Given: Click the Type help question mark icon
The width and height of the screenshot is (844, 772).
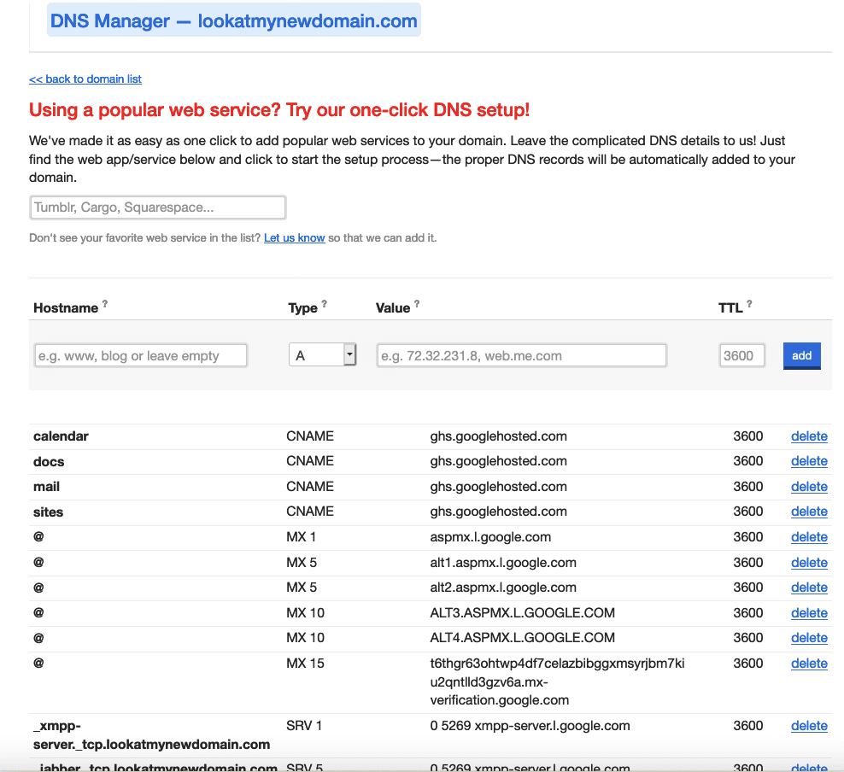Looking at the screenshot, I should (325, 304).
